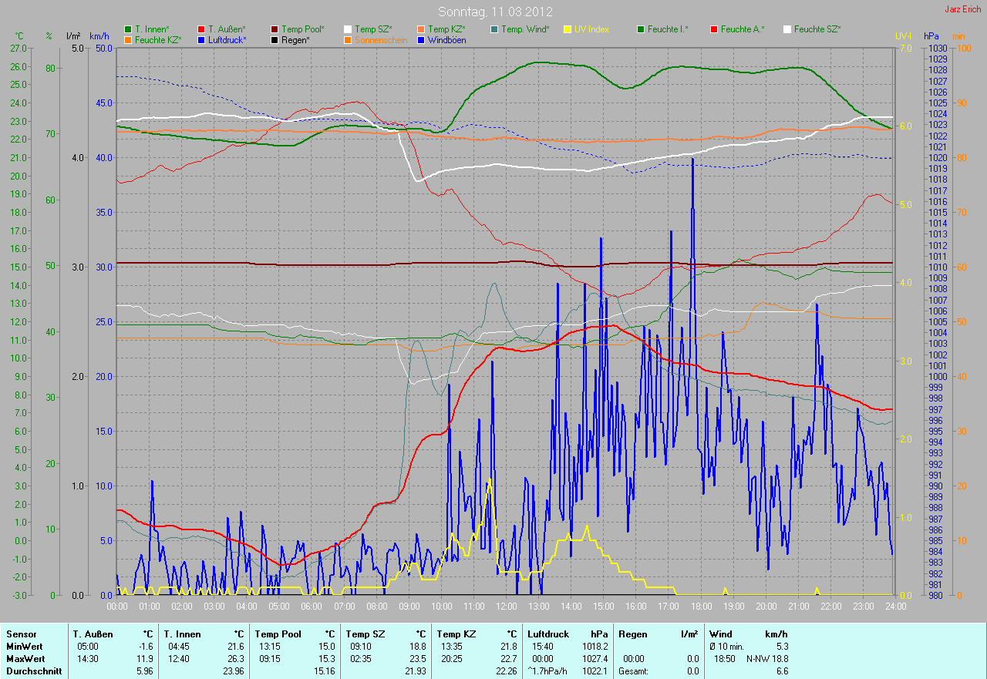
Task: Click the indoor maximum value 26.3
Action: coord(236,659)
